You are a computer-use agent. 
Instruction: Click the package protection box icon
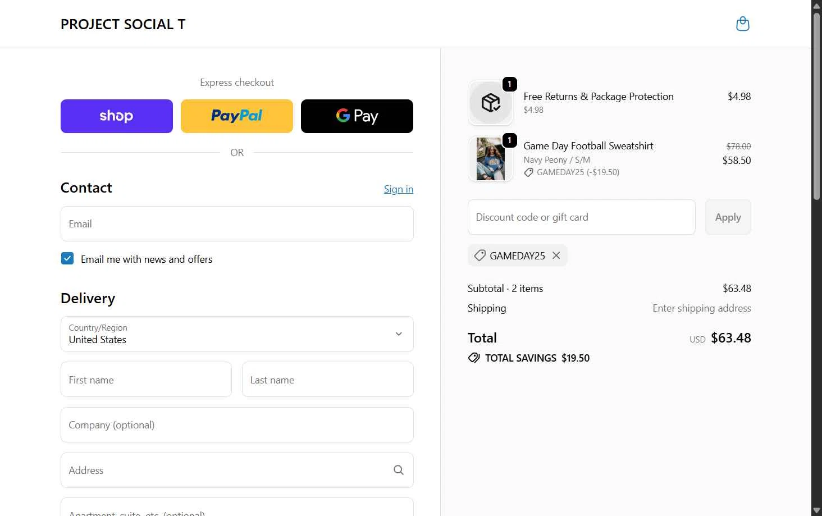(x=491, y=103)
